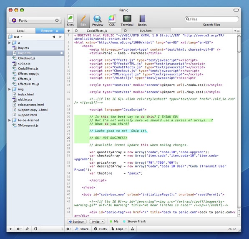The height and width of the screenshot is (239, 249).
Task: Expand the 'a' folder
Action: pos(9,43)
